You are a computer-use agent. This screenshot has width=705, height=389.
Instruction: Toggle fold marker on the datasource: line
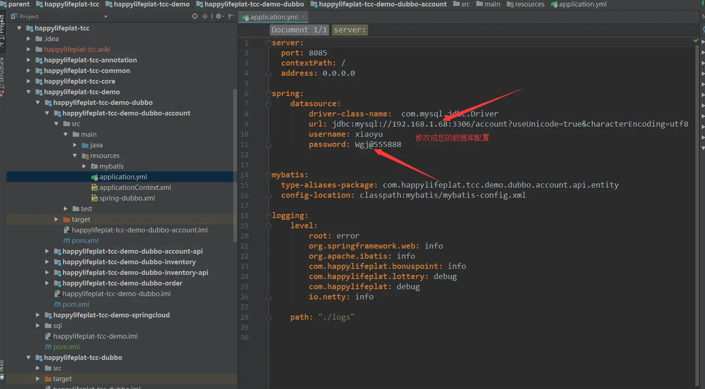coord(268,103)
